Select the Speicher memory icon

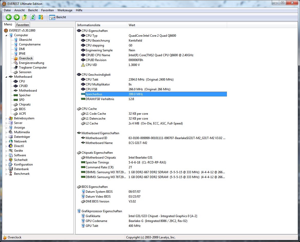pyautogui.click(x=16, y=95)
